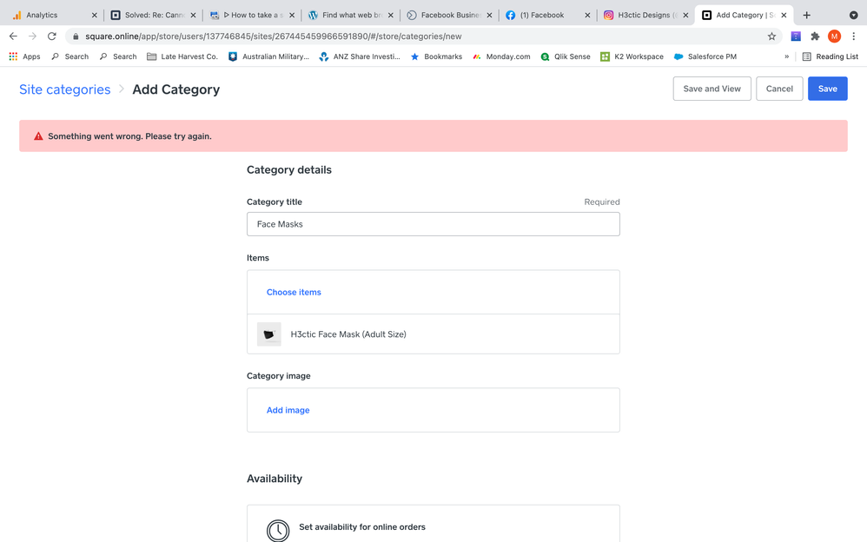This screenshot has height=542, width=867.
Task: Bookmark this page with star icon
Action: coord(771,36)
